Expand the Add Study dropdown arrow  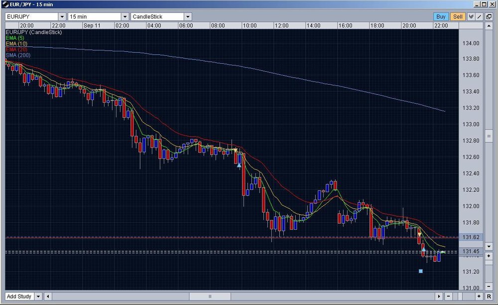coord(38,297)
